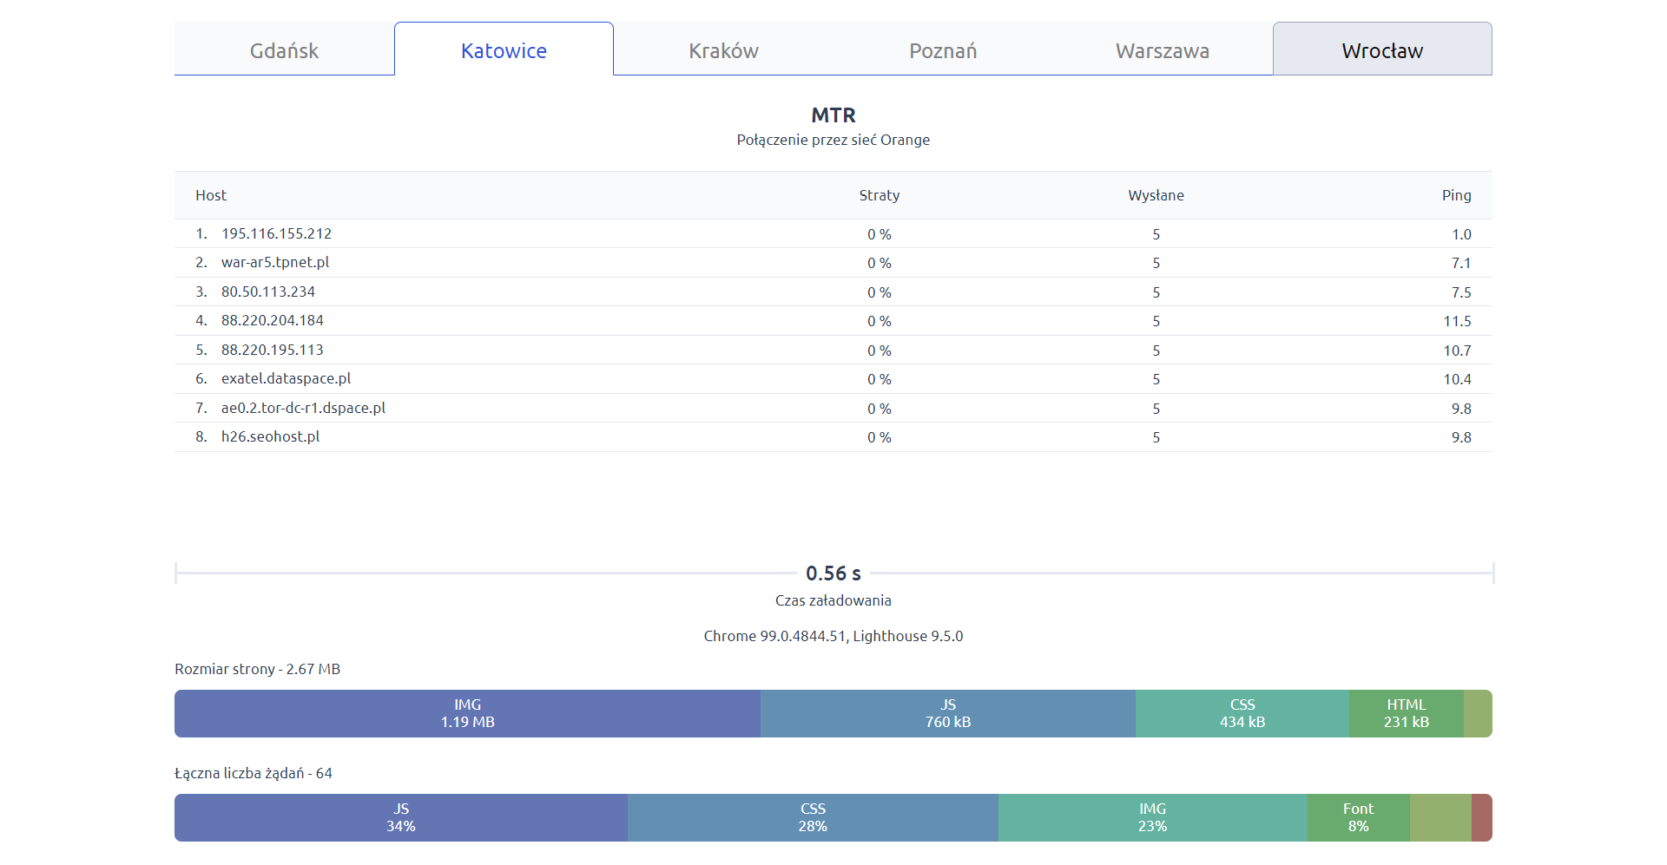The image size is (1667, 865).
Task: Click the JS 34% requests segment
Action: 400,817
